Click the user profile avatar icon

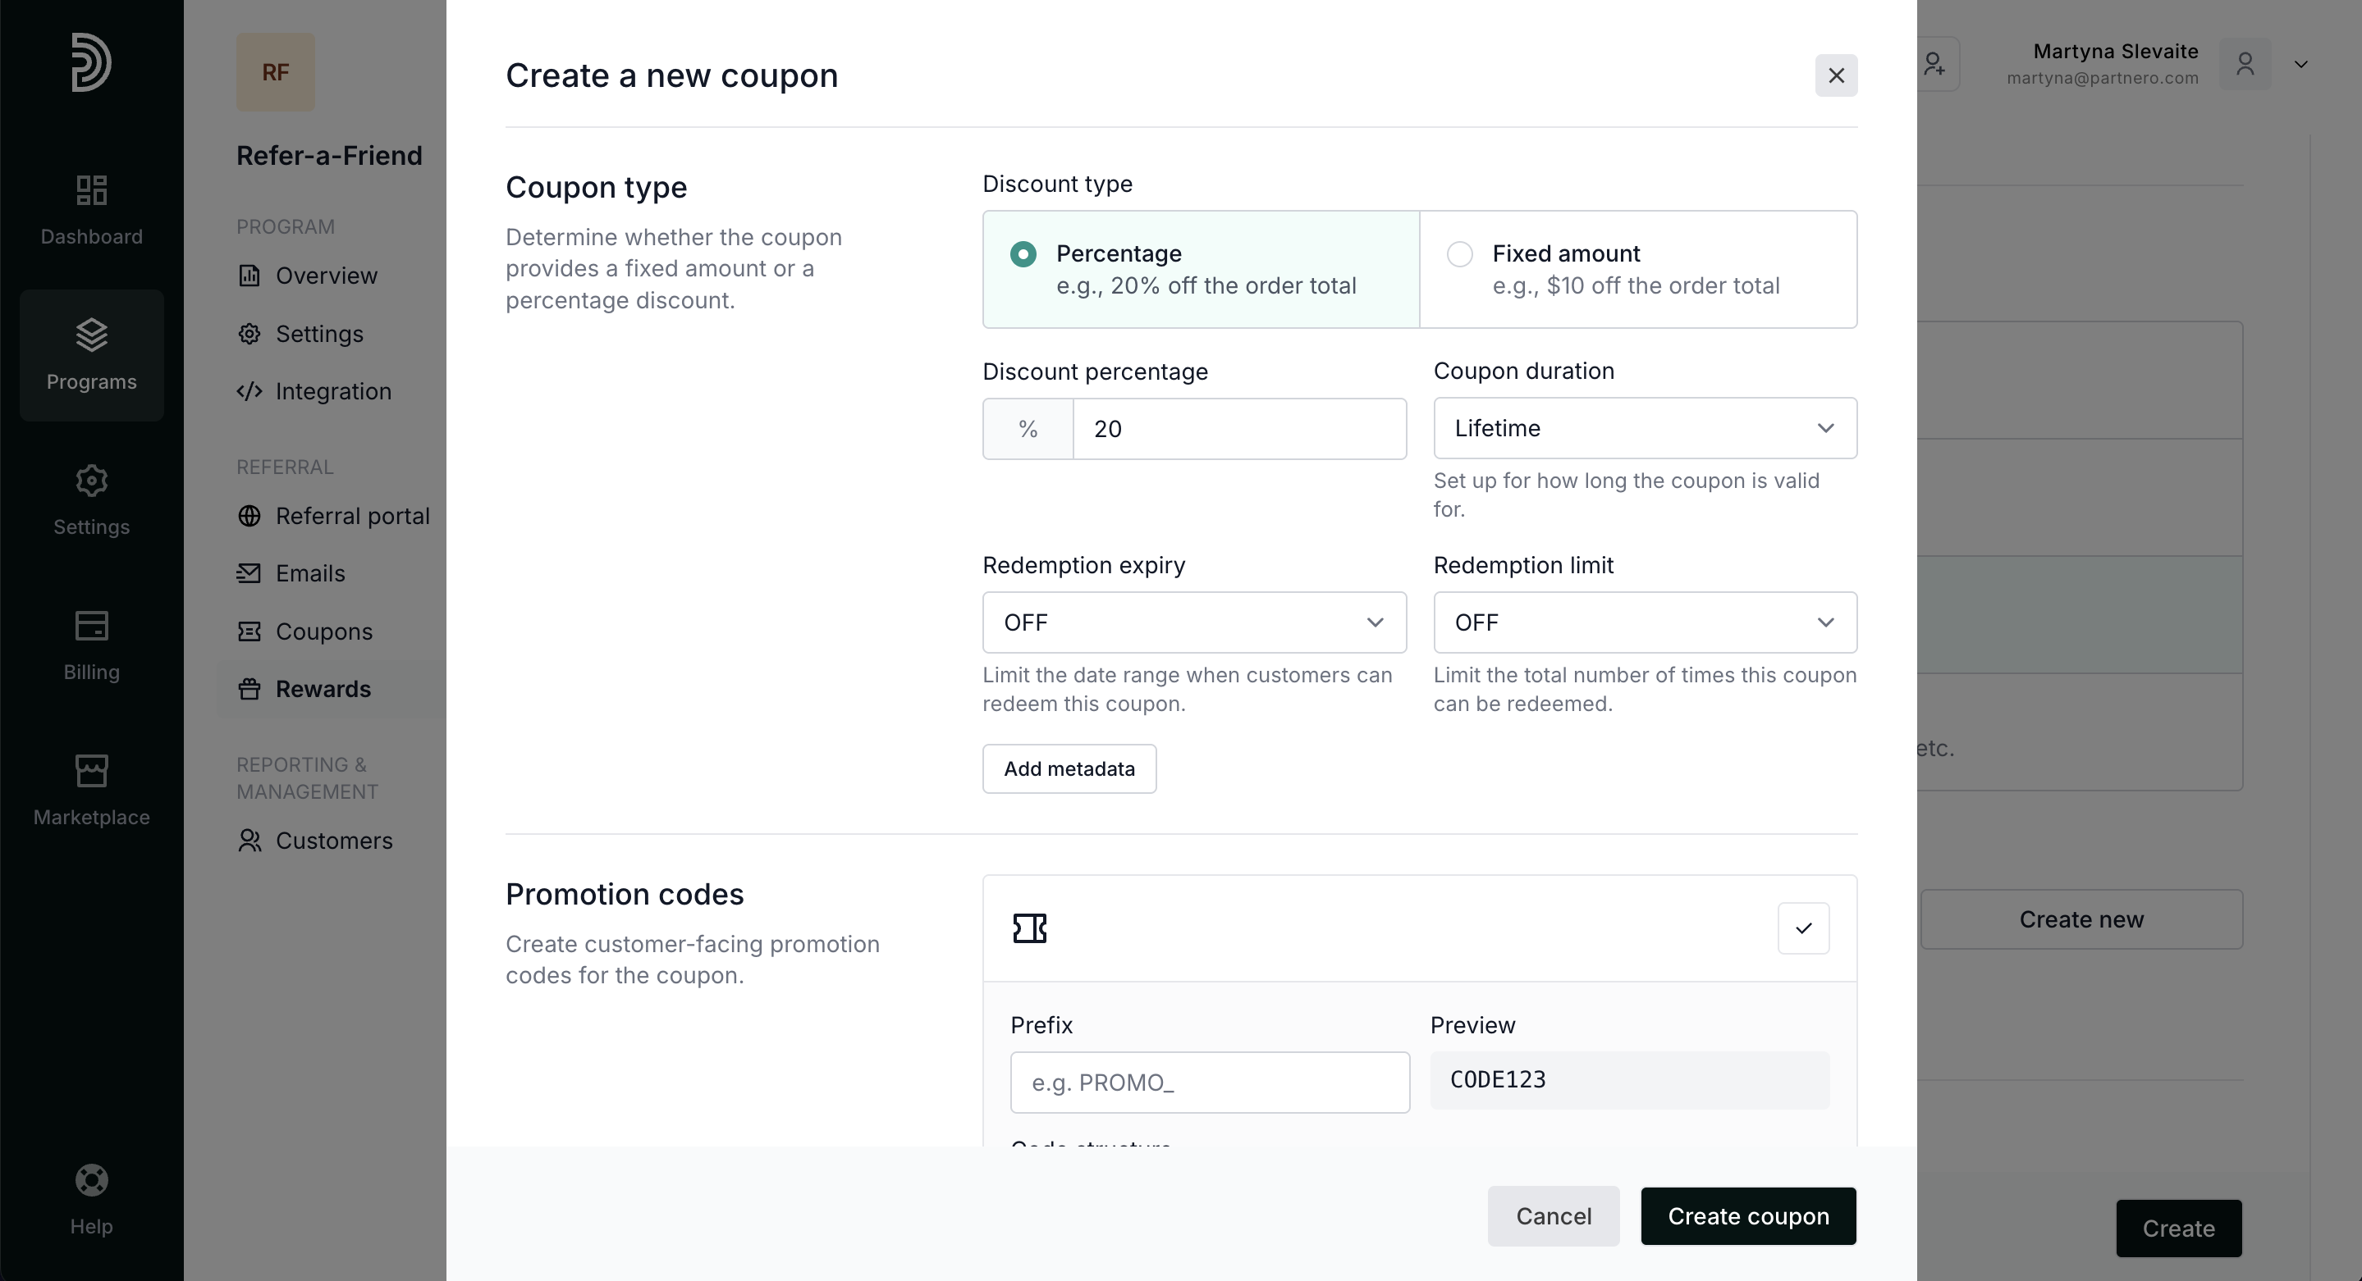coord(2245,64)
